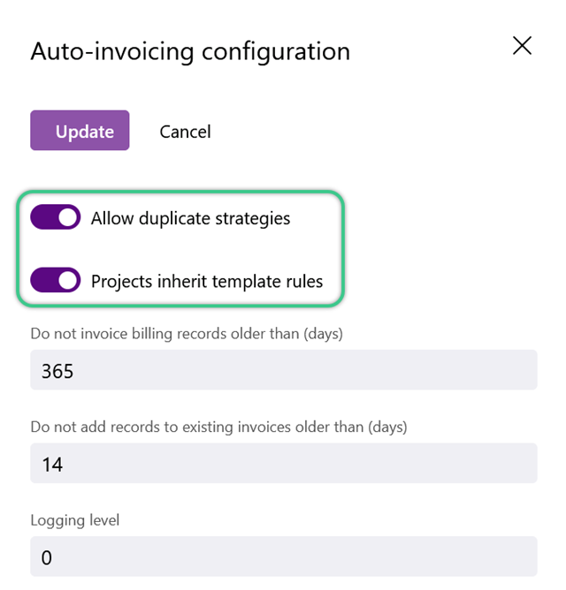Cancel the configuration changes
This screenshot has height=590, width=566.
click(185, 132)
